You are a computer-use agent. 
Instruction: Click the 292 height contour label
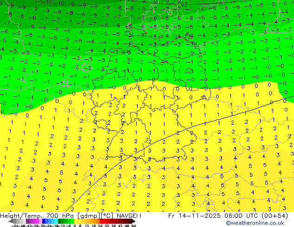[182, 5]
